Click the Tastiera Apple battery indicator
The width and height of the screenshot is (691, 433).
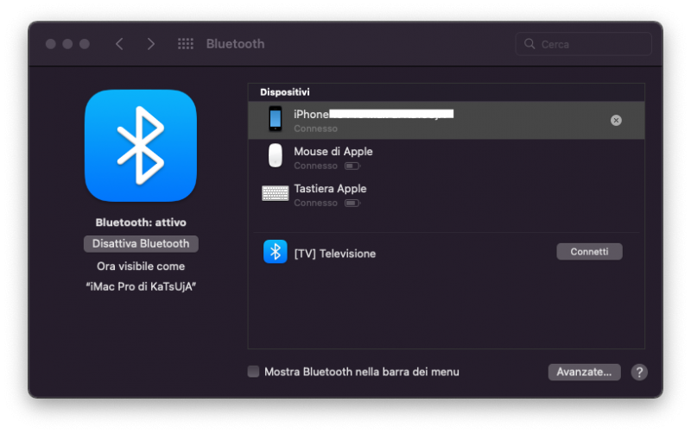tap(352, 203)
